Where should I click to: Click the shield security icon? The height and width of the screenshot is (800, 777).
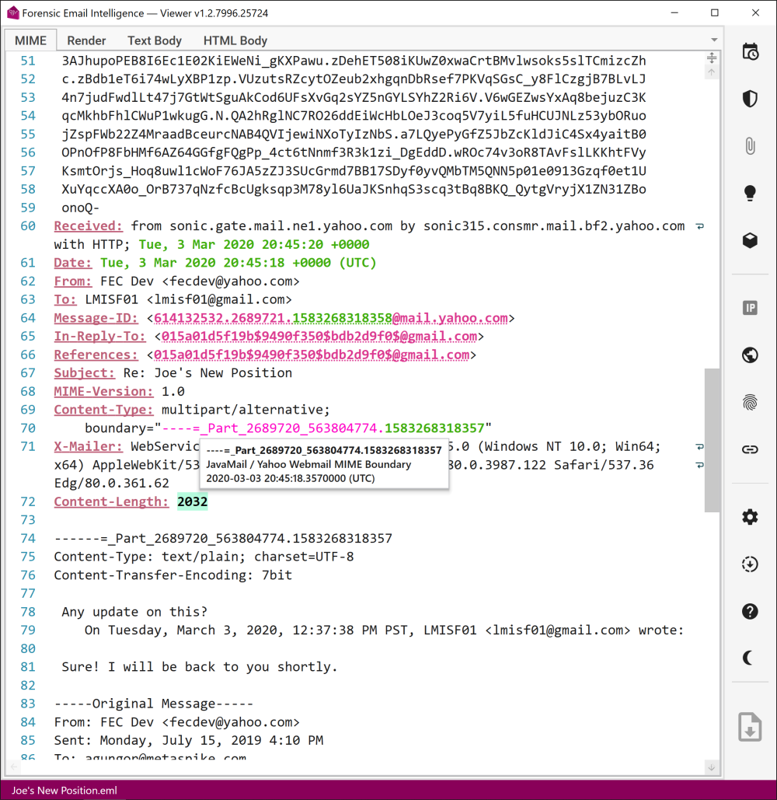pyautogui.click(x=750, y=99)
